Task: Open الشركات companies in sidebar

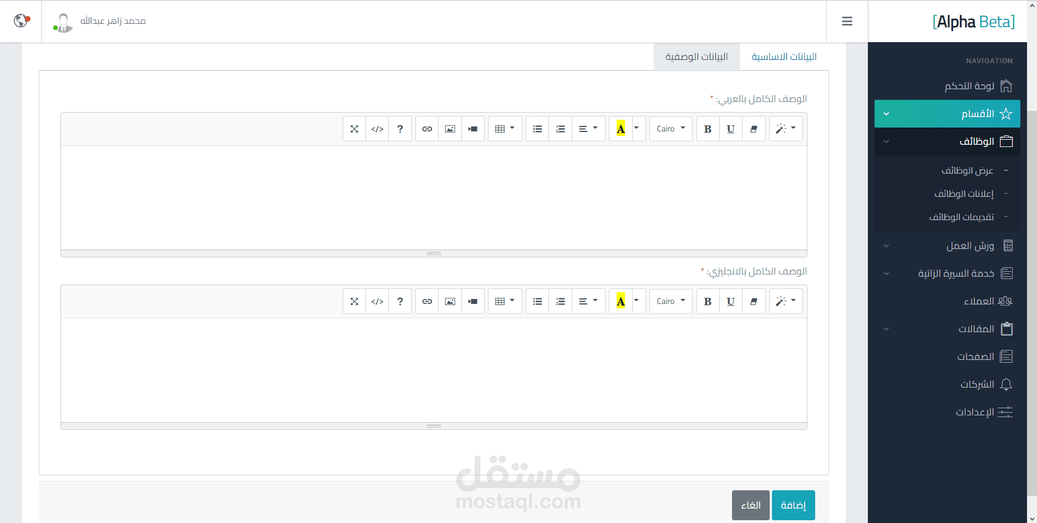Action: (947, 384)
